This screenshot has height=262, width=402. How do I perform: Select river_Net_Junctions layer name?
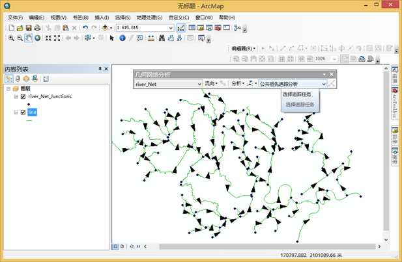50,96
